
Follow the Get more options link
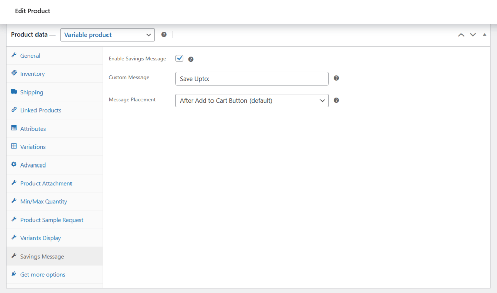(43, 274)
